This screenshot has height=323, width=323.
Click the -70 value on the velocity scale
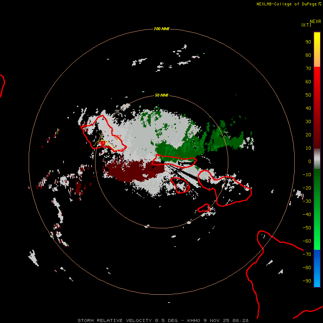pyautogui.click(x=307, y=254)
